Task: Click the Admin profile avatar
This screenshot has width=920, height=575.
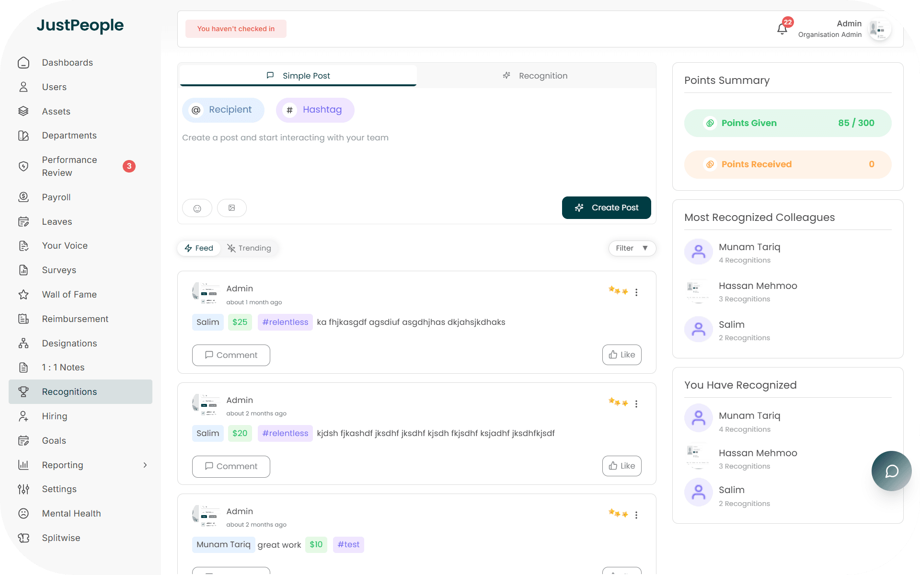Action: coord(880,29)
